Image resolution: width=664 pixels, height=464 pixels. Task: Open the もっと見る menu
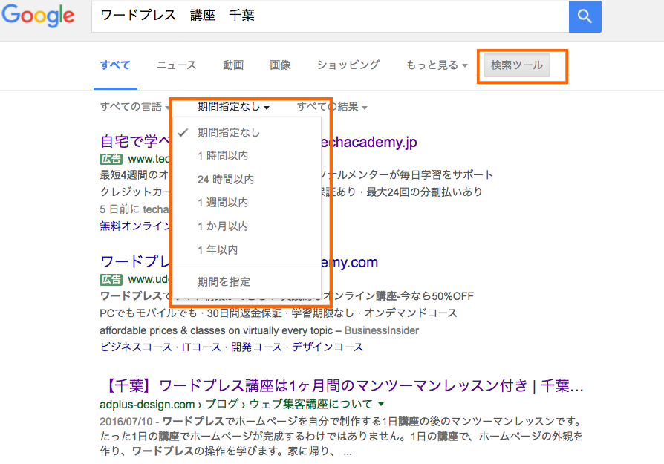437,65
